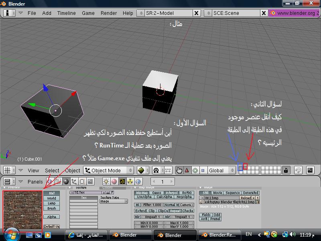
Task: Select the Script context button
Action: (x=58, y=182)
